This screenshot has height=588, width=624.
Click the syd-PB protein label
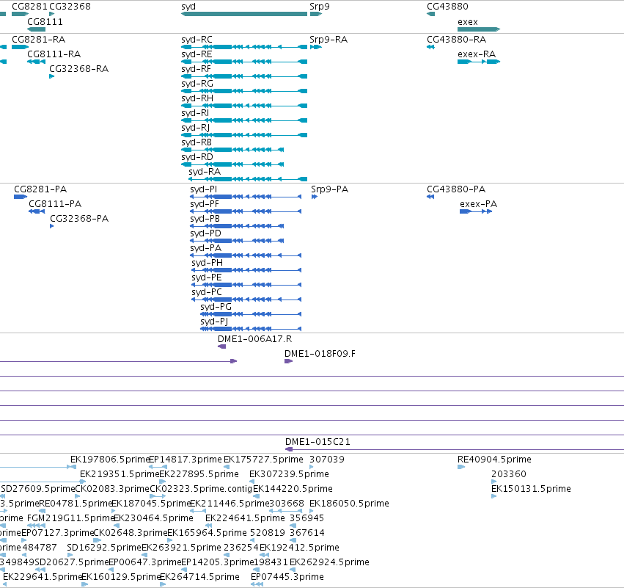tap(205, 219)
